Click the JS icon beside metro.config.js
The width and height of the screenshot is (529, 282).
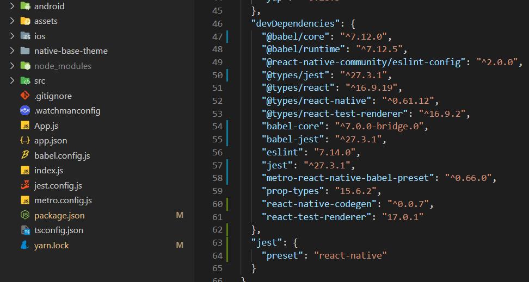point(25,200)
